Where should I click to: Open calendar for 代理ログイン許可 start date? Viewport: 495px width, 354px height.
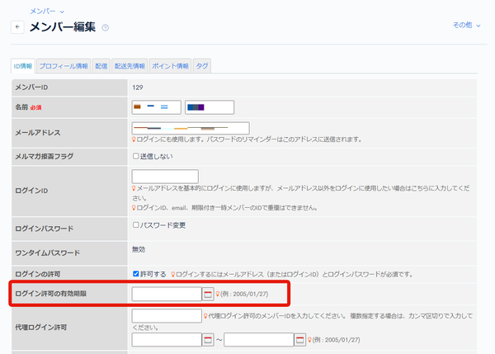pyautogui.click(x=208, y=340)
